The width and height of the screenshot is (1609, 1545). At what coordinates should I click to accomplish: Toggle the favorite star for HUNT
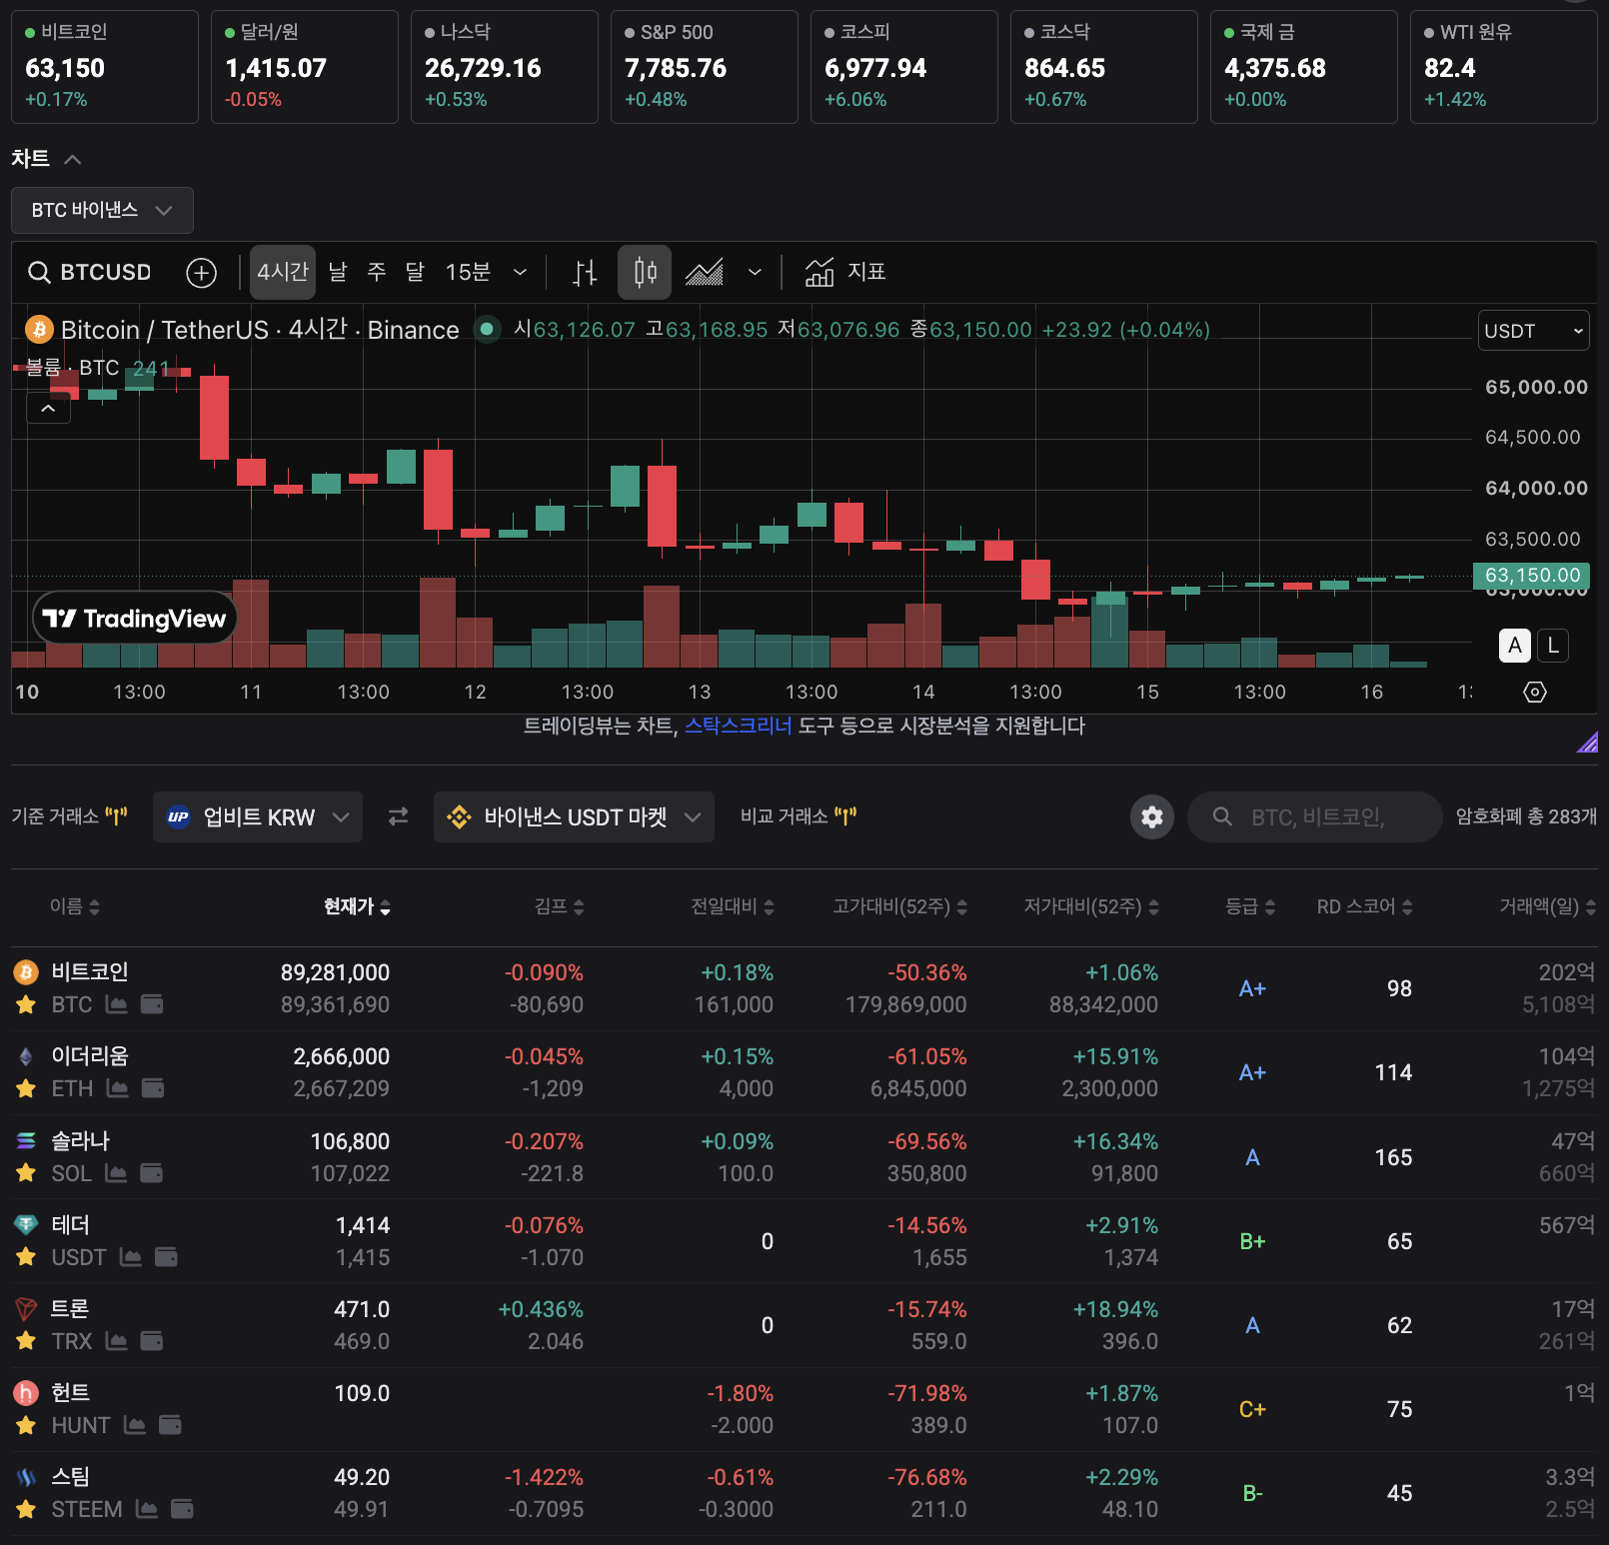[26, 1425]
